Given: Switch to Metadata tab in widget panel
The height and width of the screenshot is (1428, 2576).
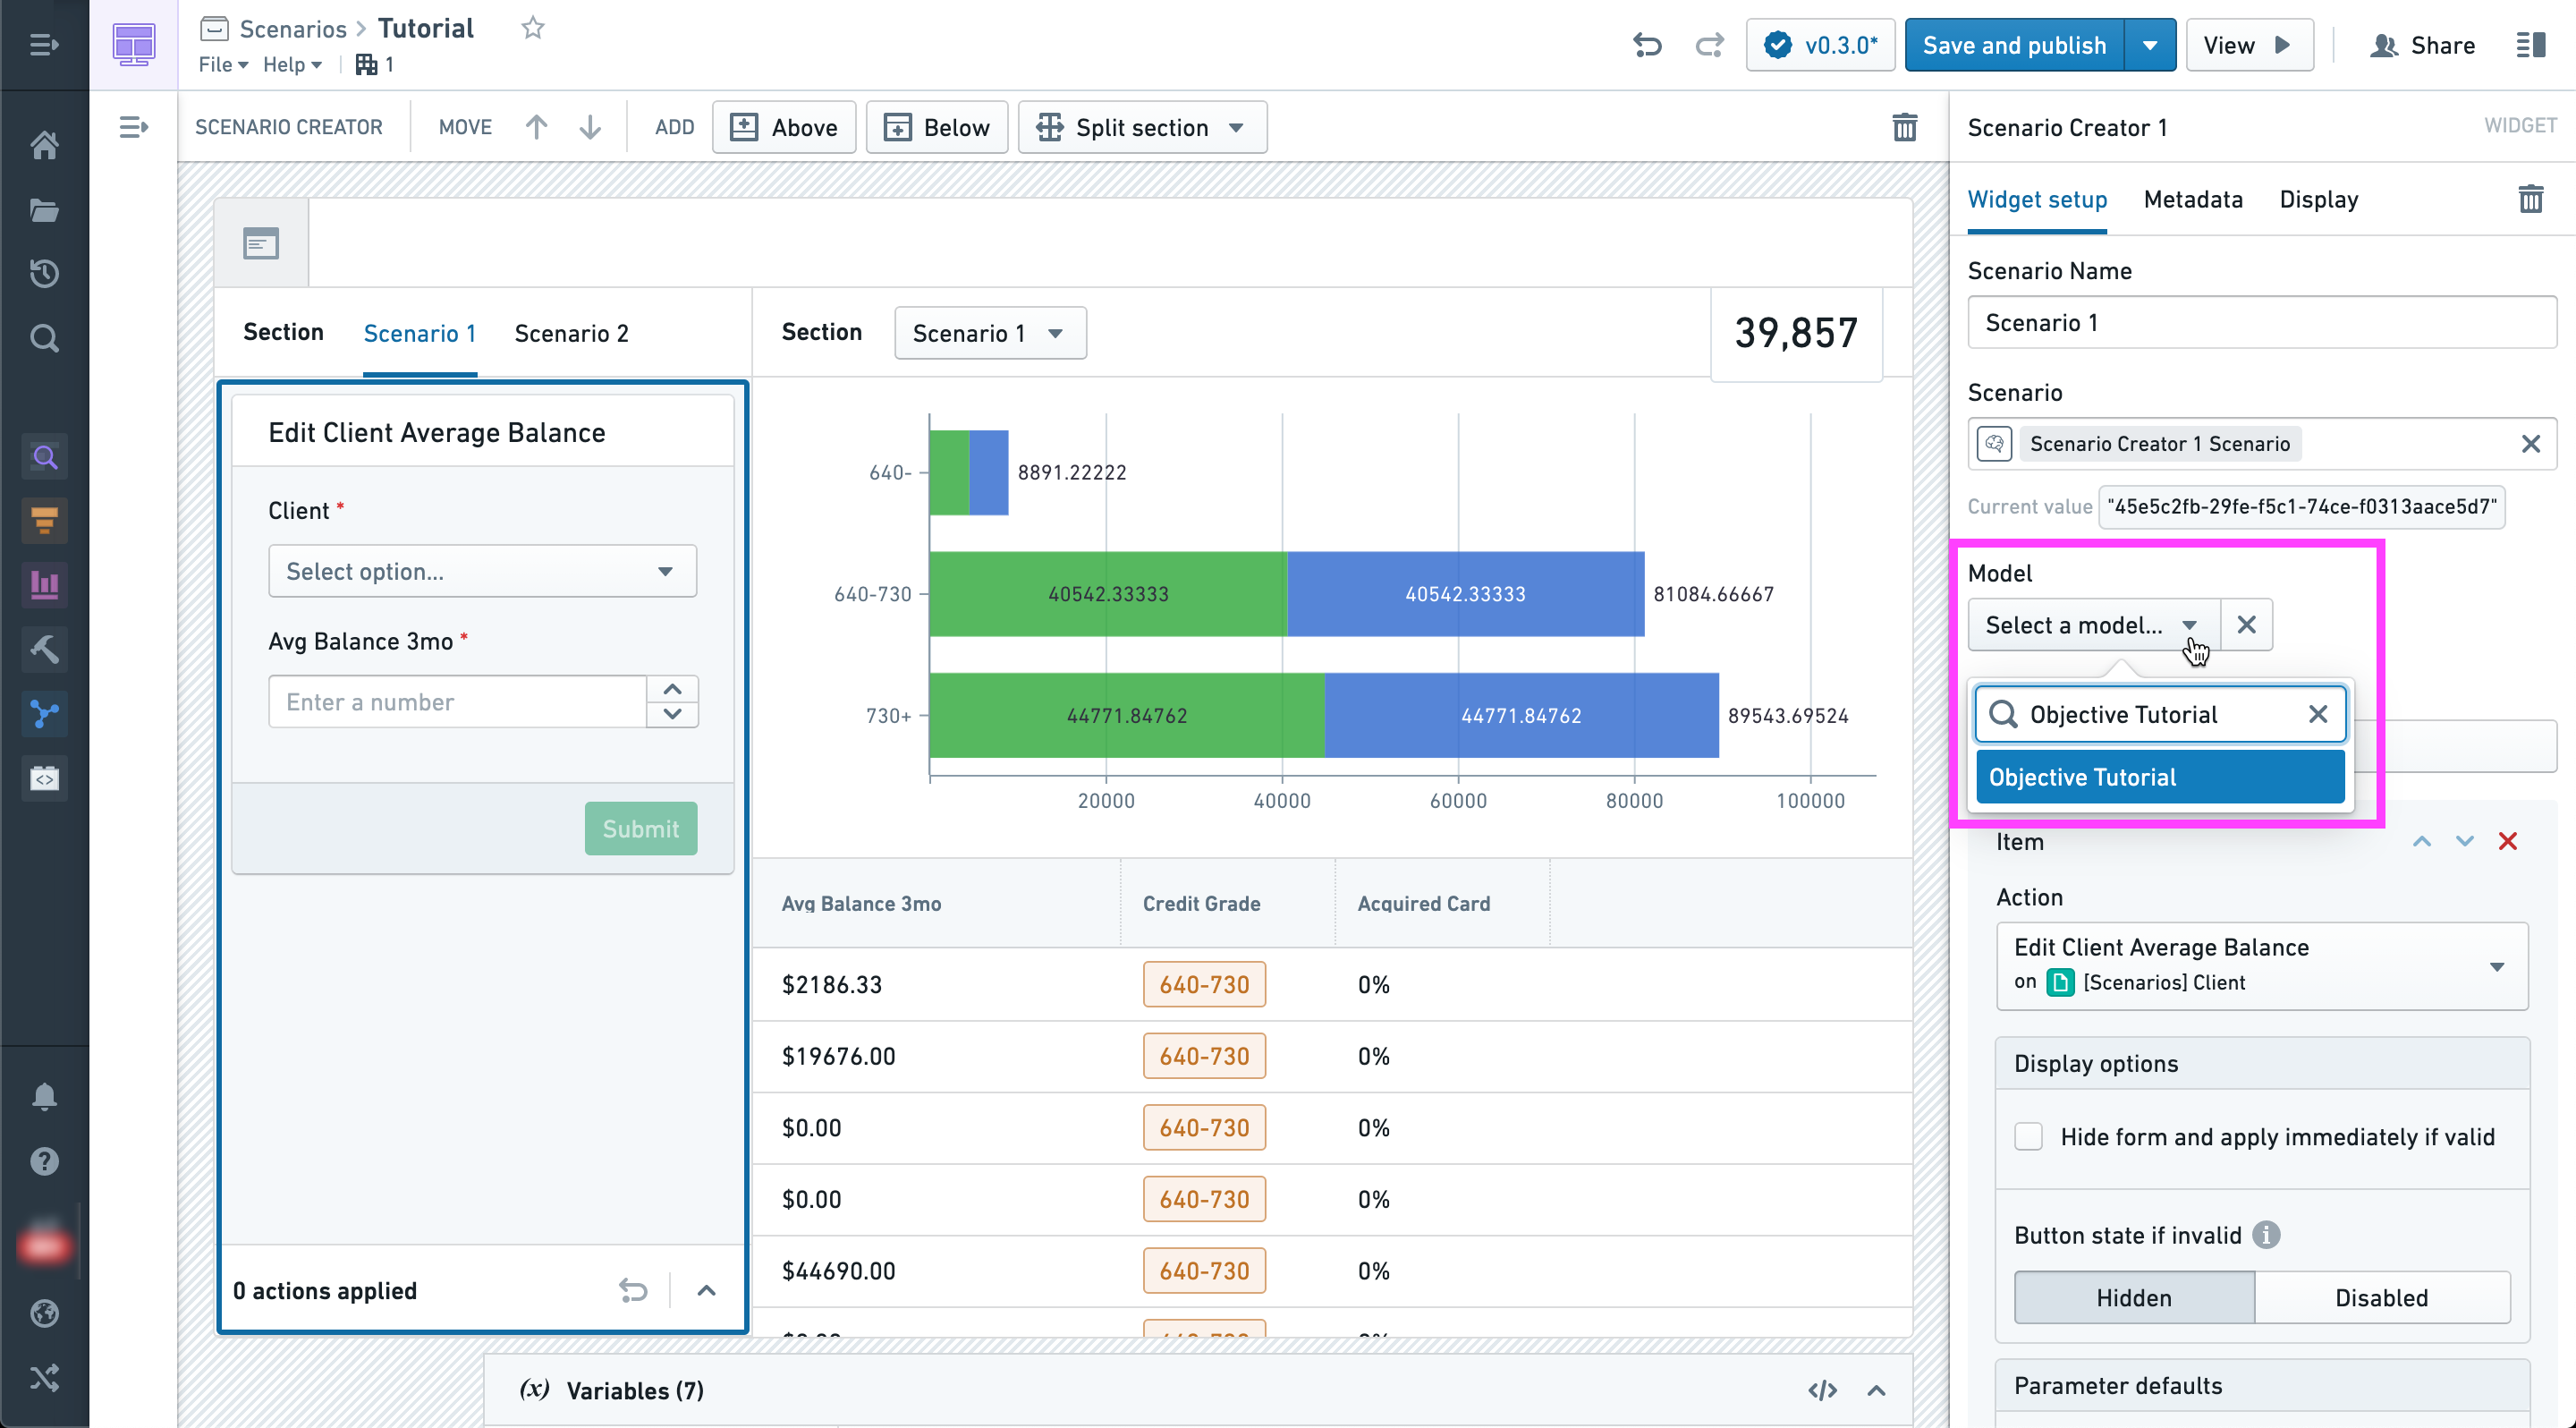Looking at the screenshot, I should coord(2191,199).
